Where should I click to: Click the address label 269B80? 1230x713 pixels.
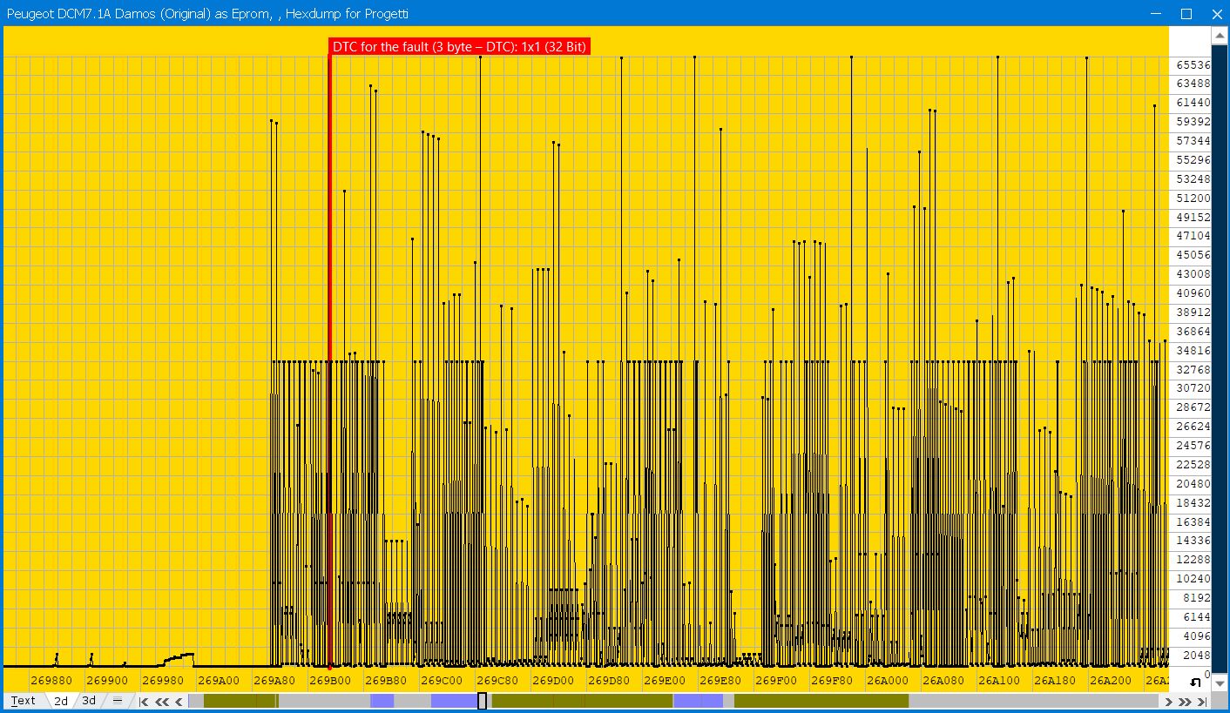386,680
